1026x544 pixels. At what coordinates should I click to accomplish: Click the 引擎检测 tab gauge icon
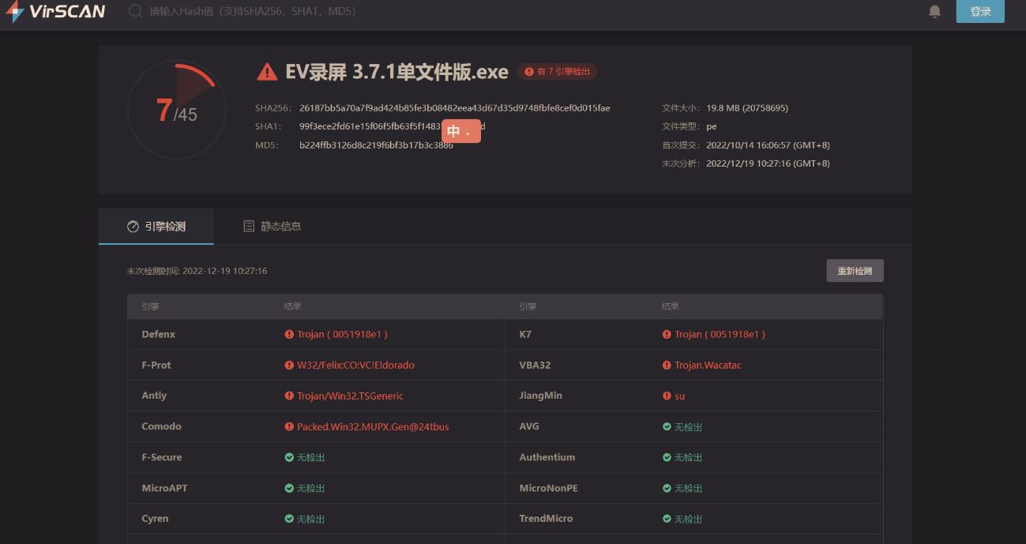133,227
